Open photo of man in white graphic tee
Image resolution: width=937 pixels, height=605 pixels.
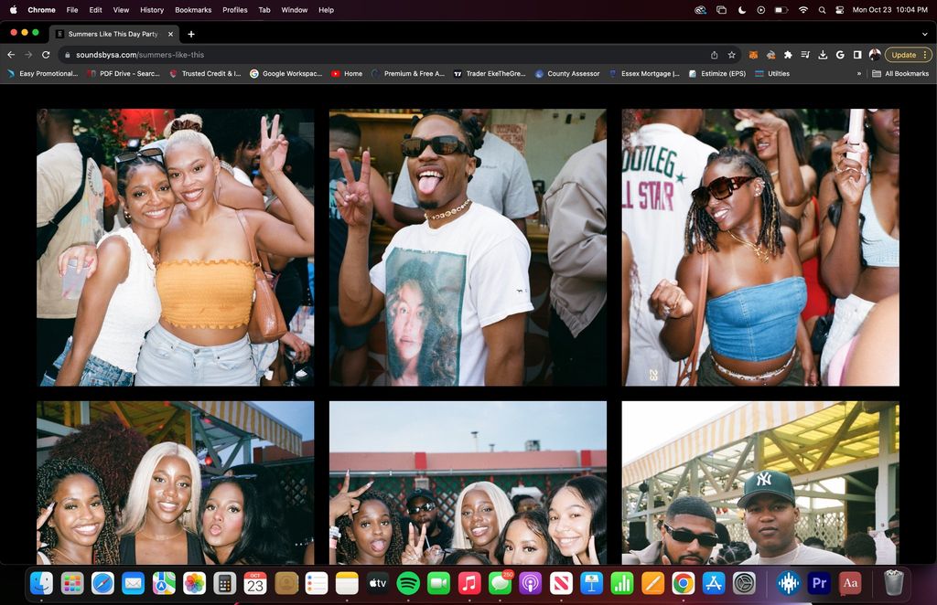coord(468,247)
